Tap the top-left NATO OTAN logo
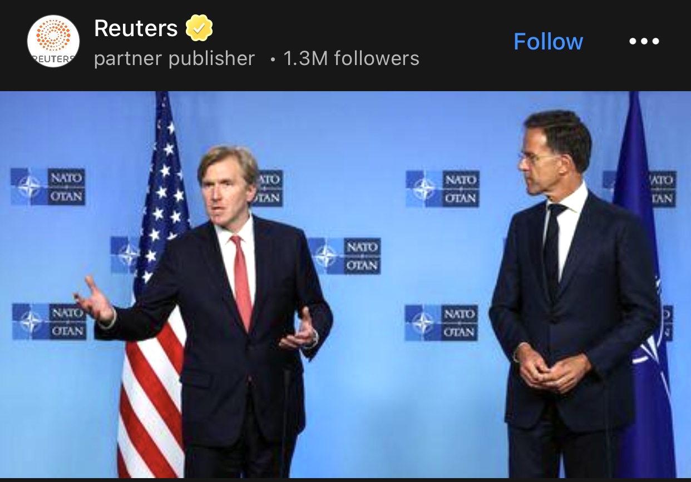 (x=48, y=187)
